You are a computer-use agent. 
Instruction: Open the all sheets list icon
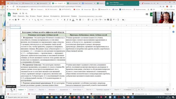[x=14, y=90]
